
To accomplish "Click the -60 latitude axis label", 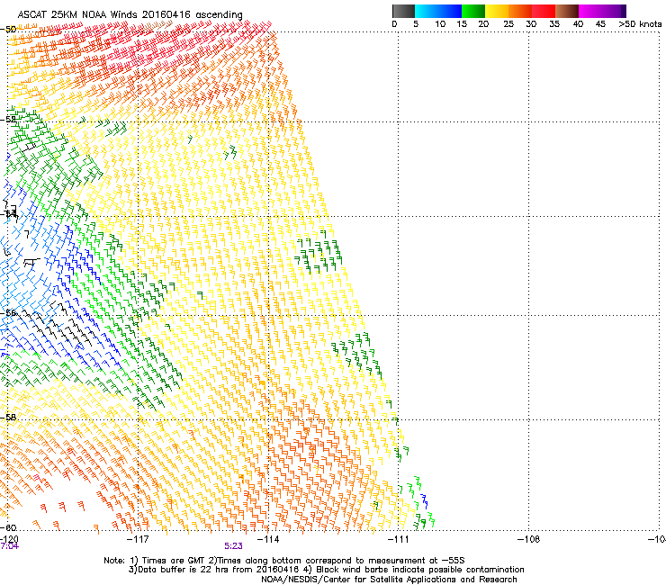I will [x=8, y=527].
